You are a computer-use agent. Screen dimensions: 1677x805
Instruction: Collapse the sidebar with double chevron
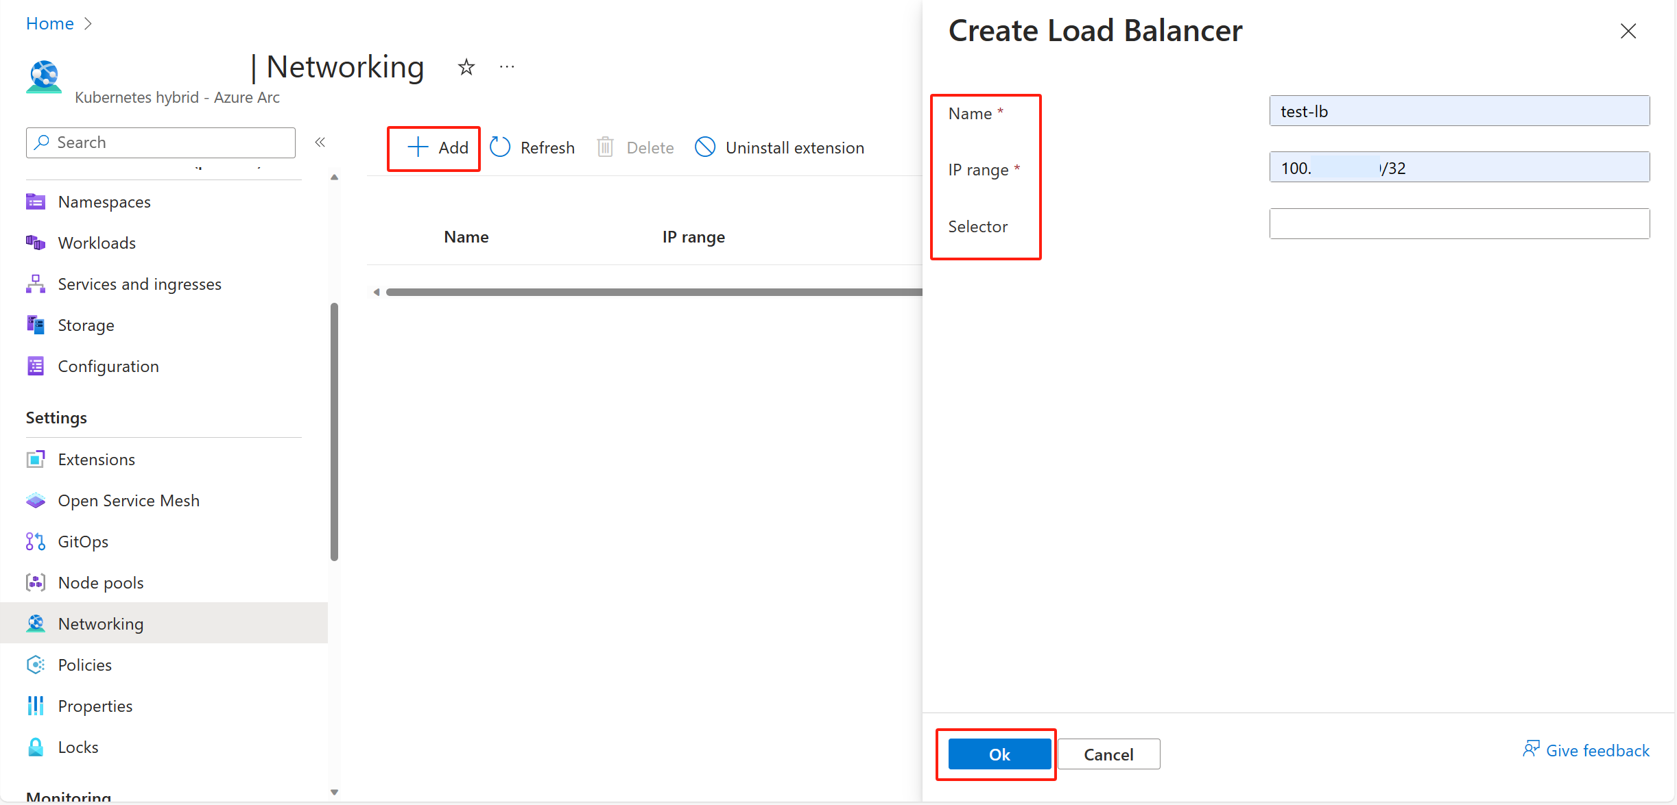[320, 143]
